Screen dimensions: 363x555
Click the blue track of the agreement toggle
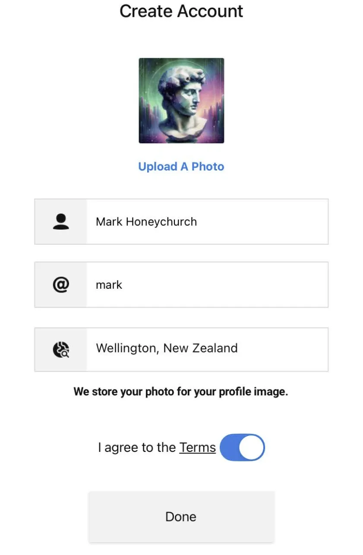(229, 448)
